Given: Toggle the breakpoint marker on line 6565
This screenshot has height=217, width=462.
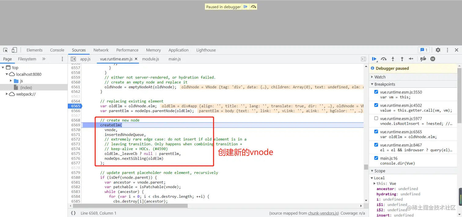Looking at the screenshot, I should (x=75, y=106).
